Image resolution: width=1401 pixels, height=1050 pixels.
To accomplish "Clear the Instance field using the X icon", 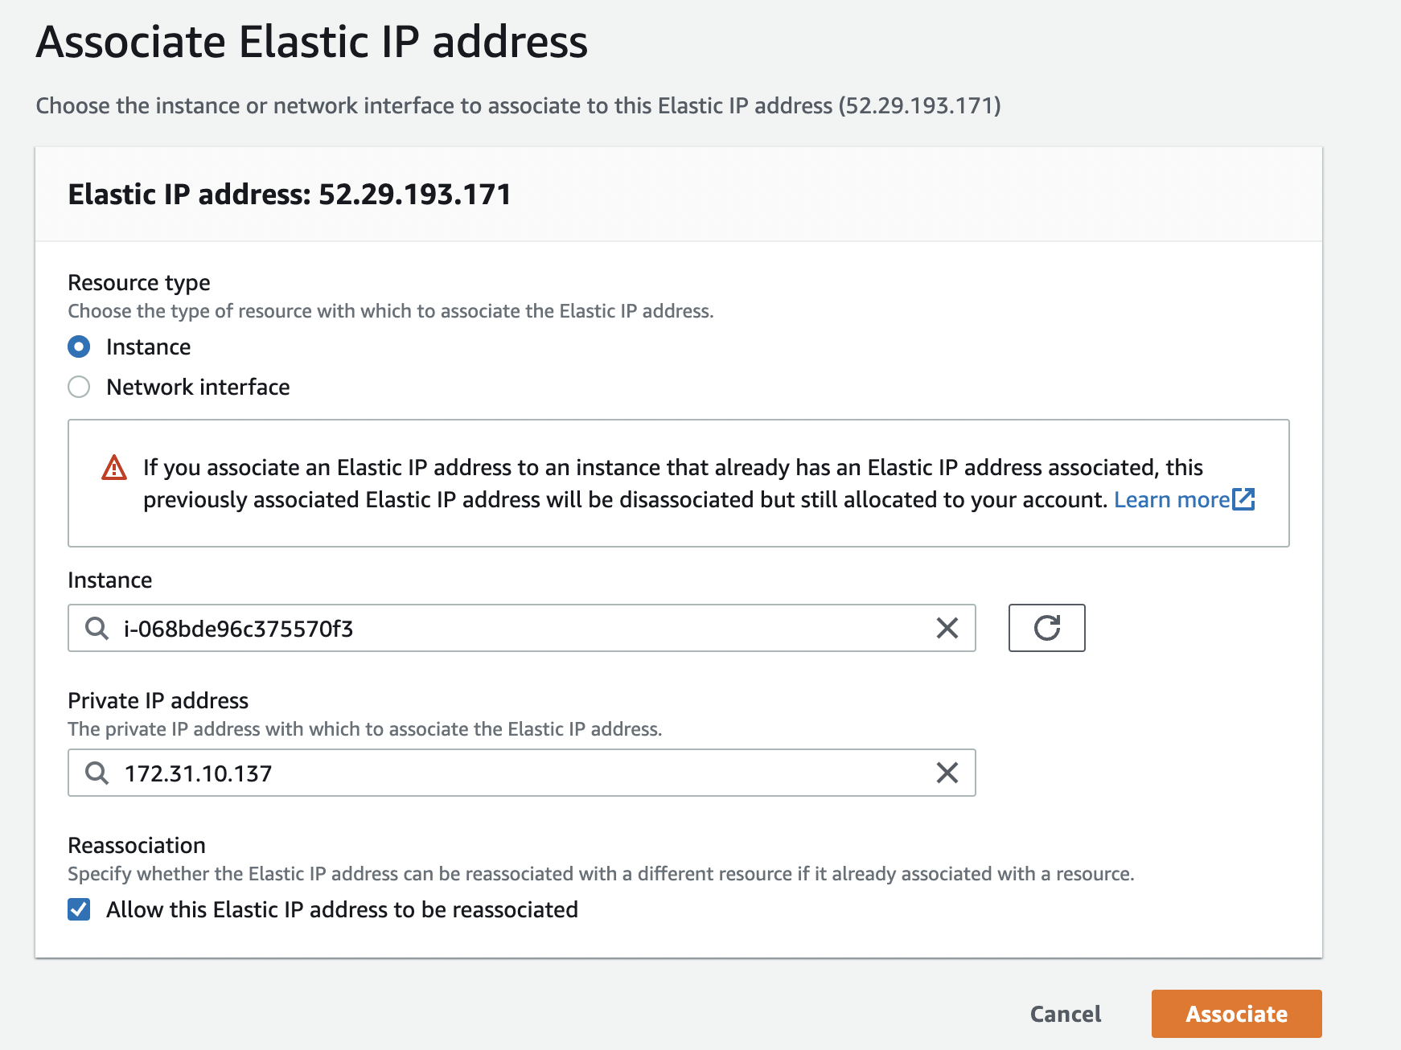I will pyautogui.click(x=947, y=628).
